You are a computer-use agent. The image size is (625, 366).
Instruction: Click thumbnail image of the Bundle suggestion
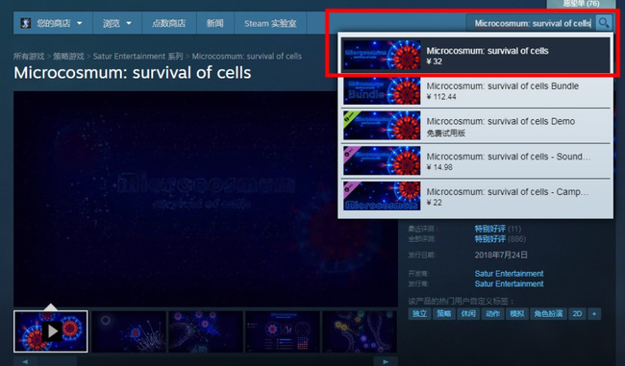click(382, 91)
